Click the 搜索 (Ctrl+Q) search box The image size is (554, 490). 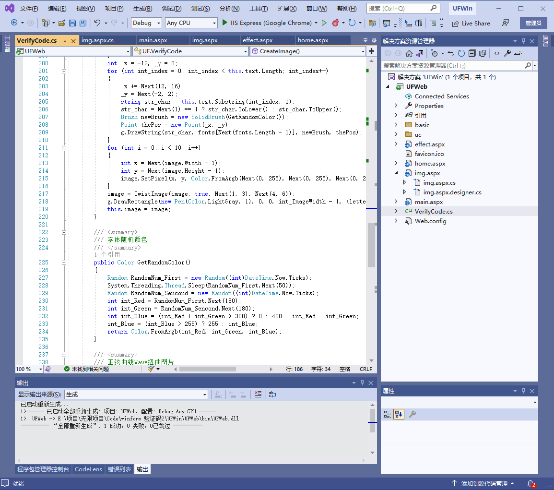(x=402, y=9)
